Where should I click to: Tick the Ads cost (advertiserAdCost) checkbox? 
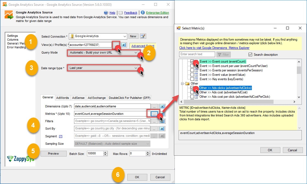click(x=192, y=92)
